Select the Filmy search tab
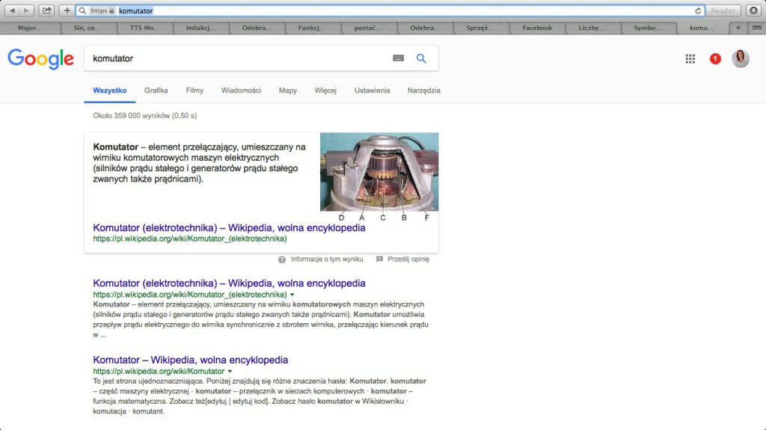Screen dimensions: 766x430 point(194,90)
